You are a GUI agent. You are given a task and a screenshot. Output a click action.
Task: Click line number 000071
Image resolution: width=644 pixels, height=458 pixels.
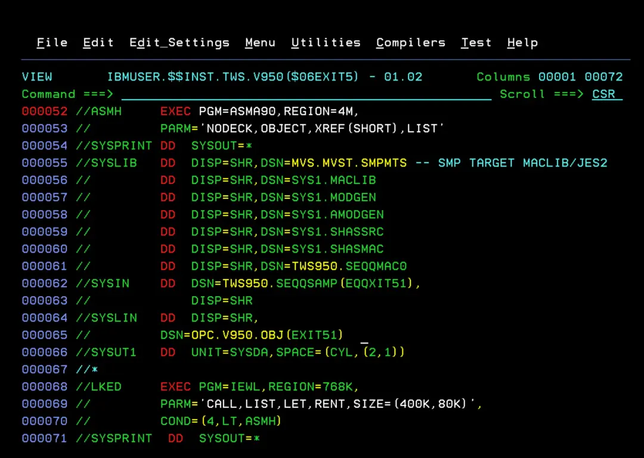tap(44, 439)
